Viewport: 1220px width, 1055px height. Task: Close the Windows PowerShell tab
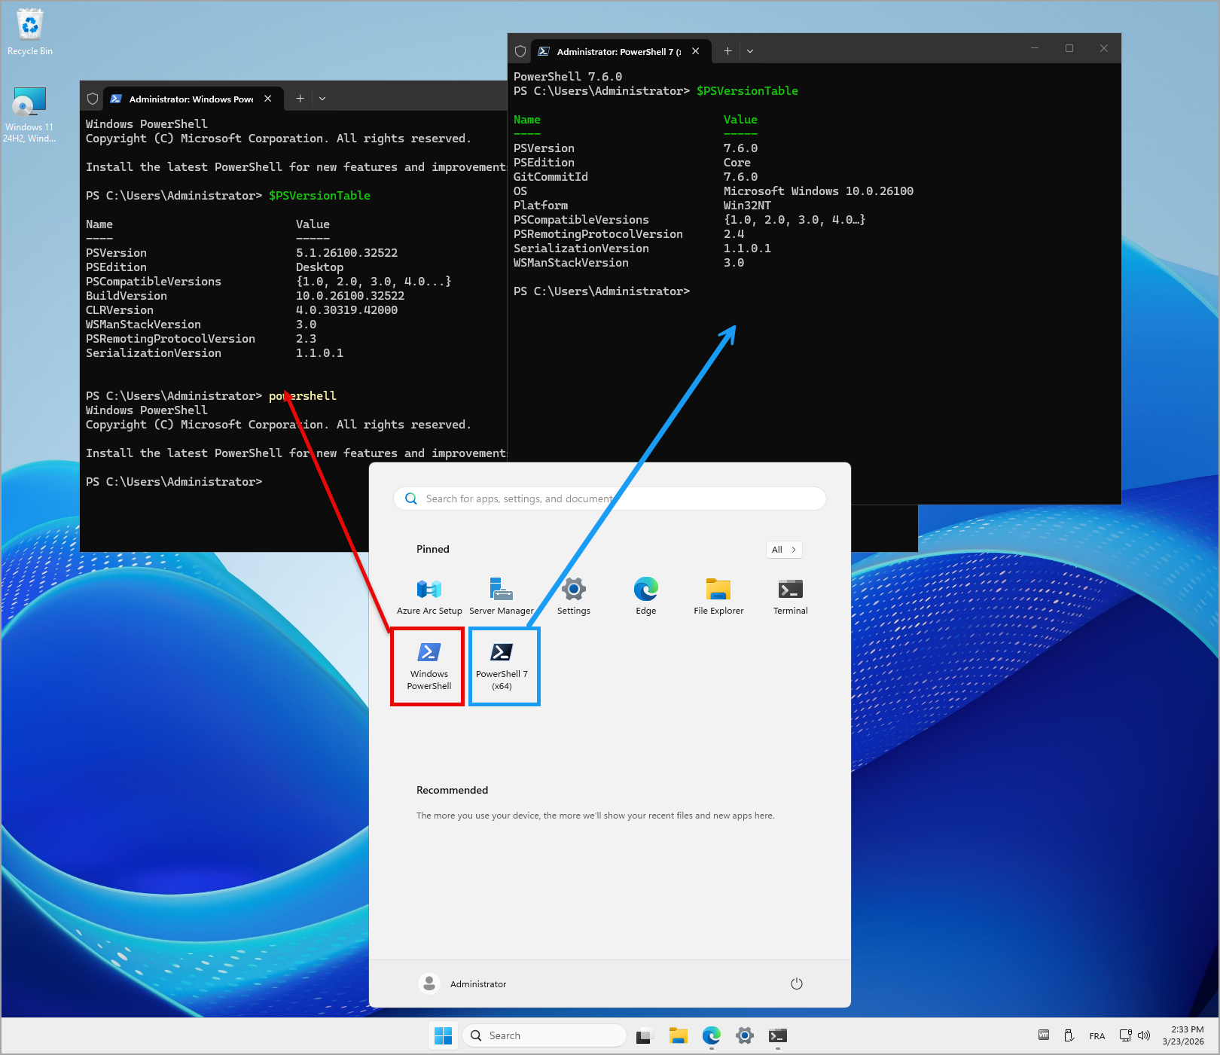tap(268, 99)
